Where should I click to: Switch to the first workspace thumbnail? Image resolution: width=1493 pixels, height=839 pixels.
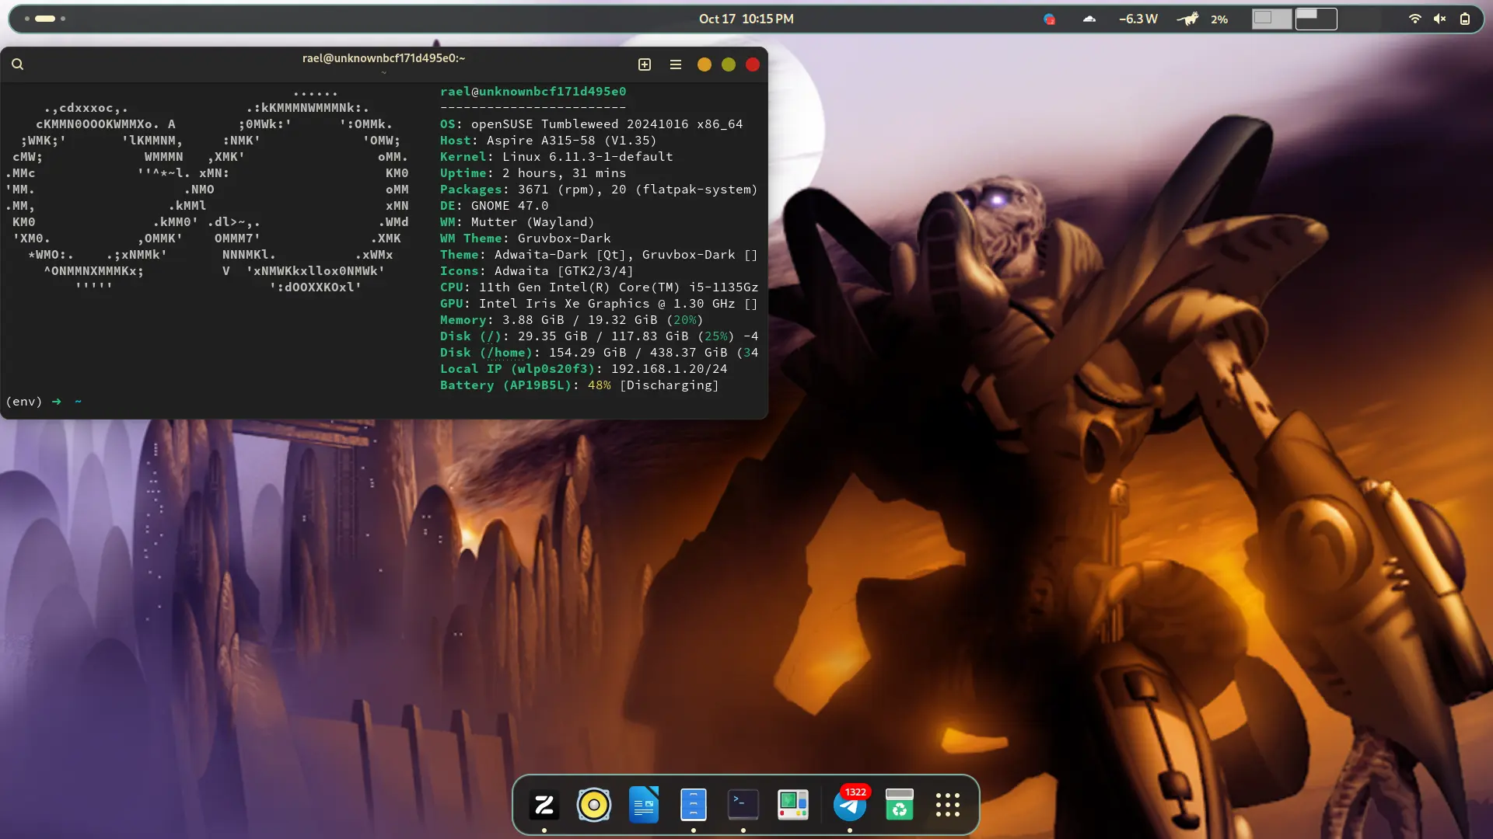1271,19
